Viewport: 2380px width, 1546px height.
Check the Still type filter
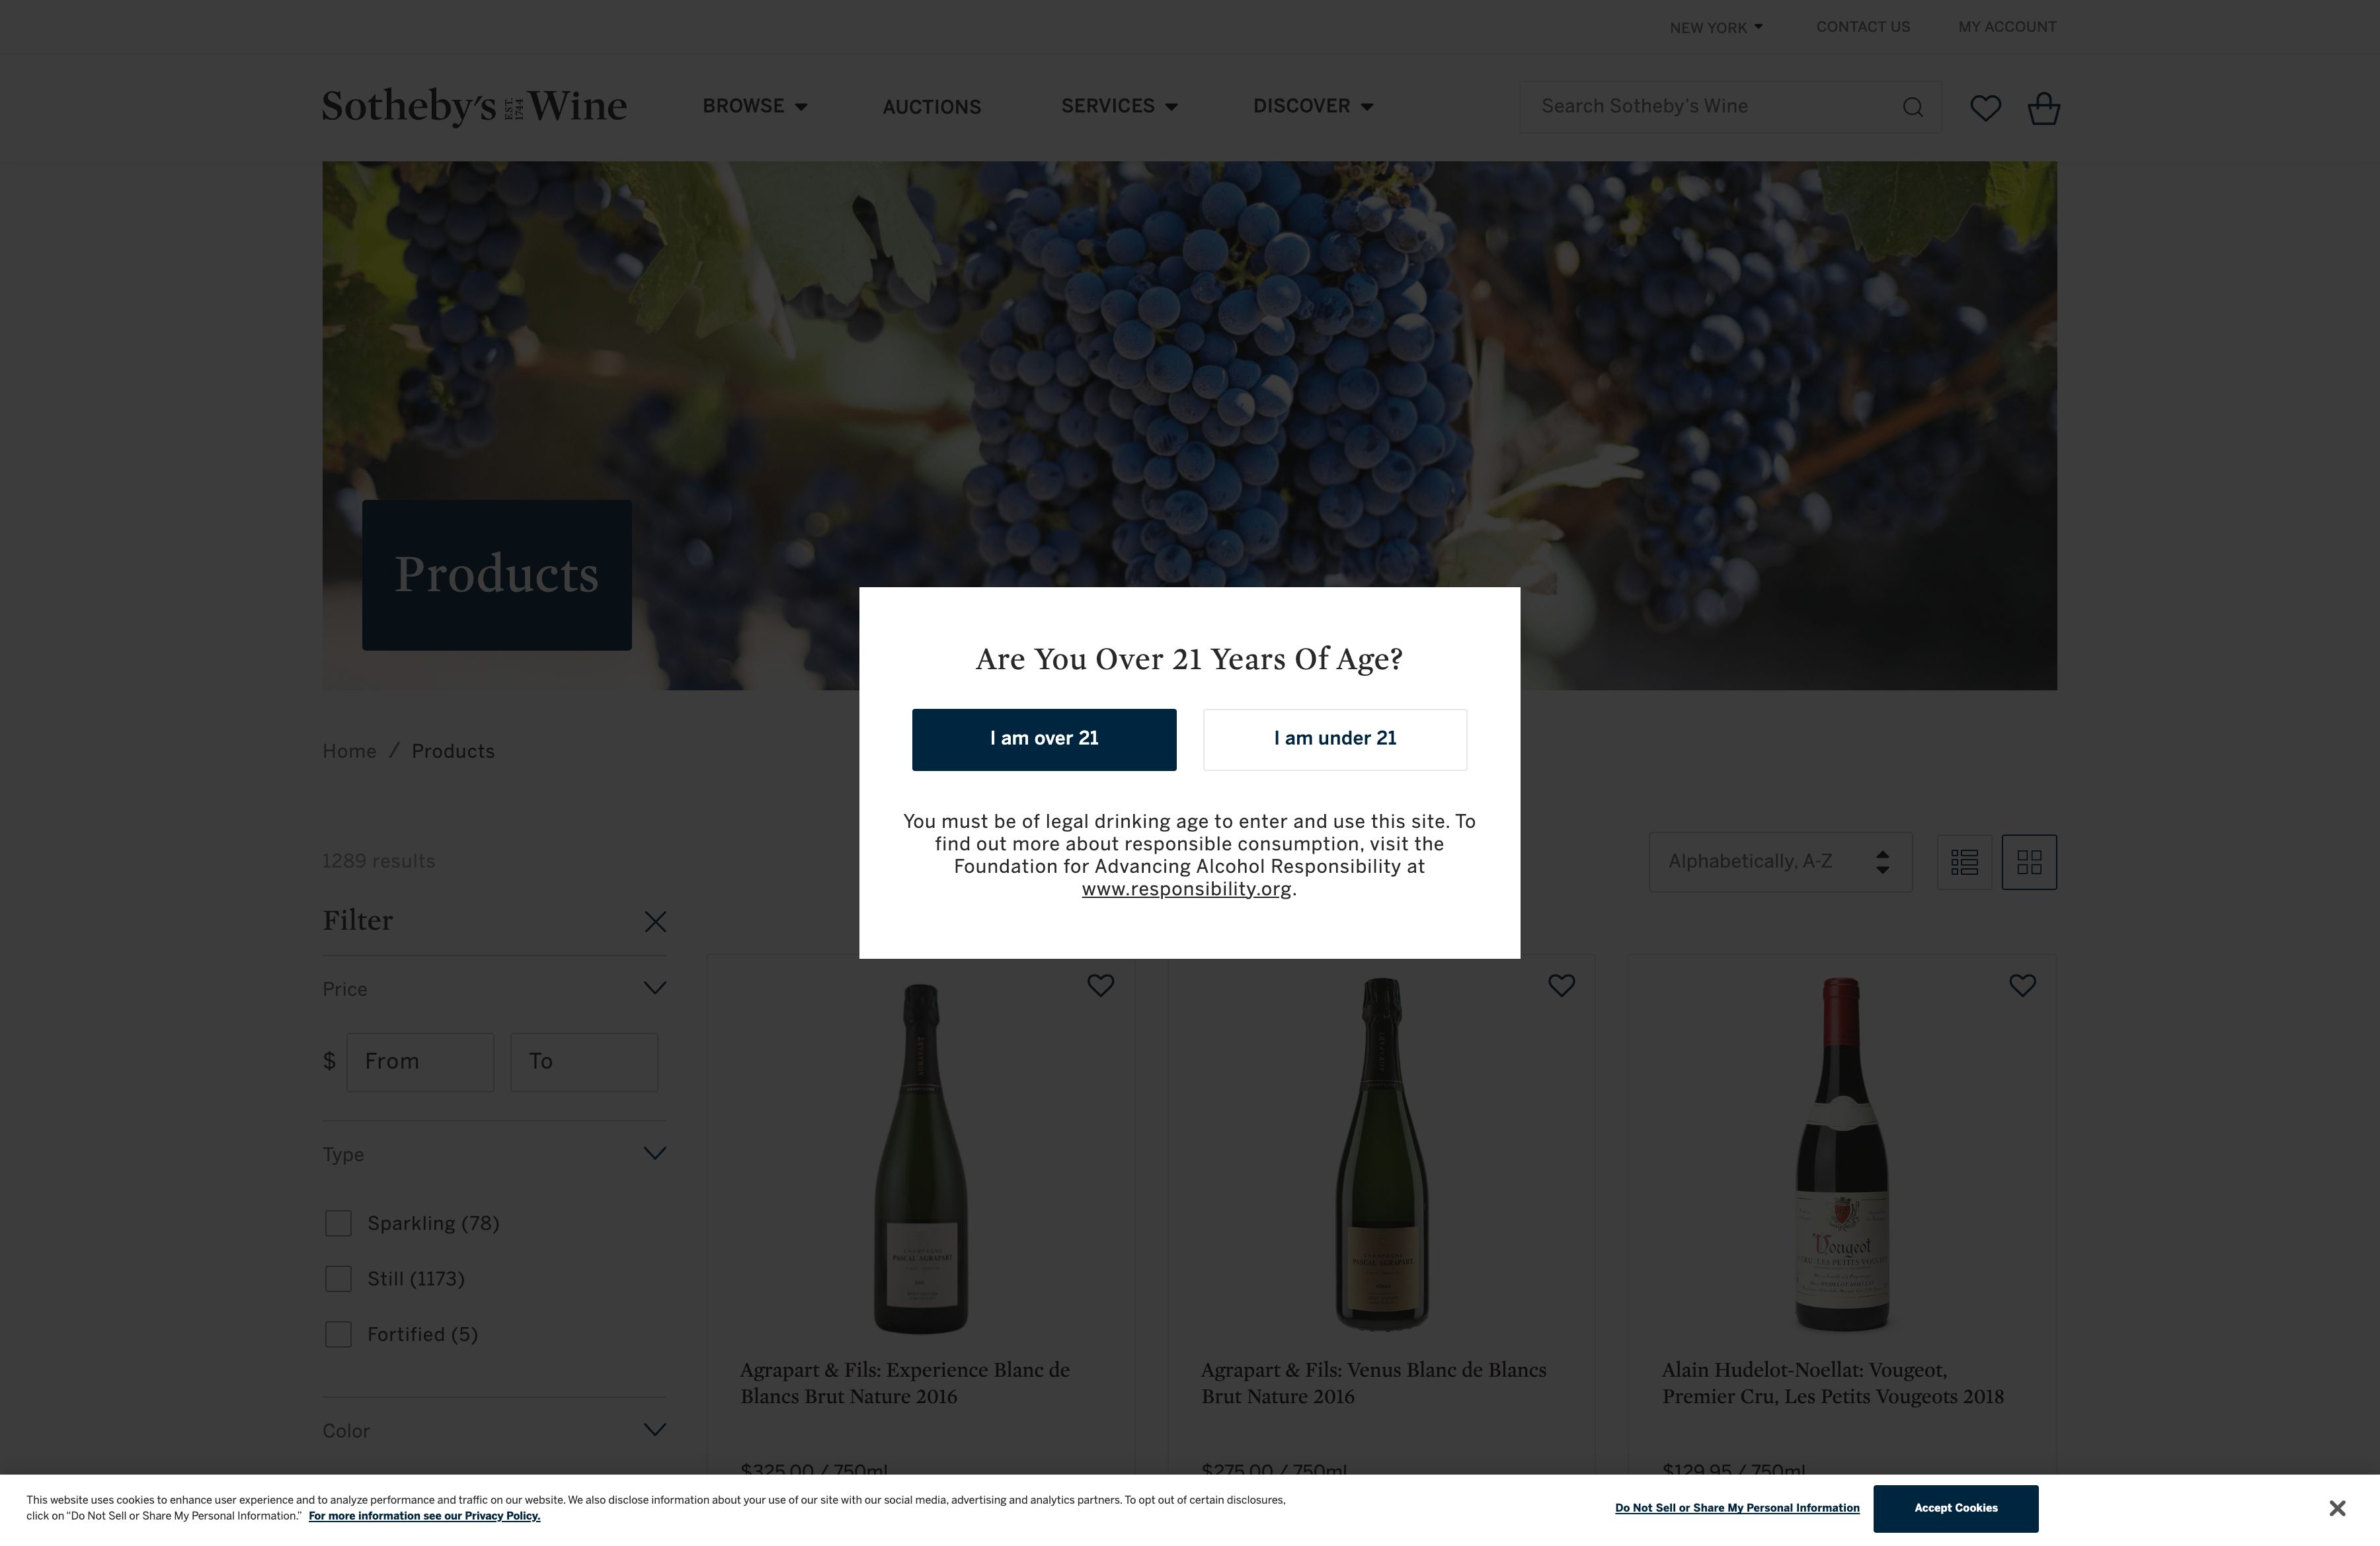[x=338, y=1279]
